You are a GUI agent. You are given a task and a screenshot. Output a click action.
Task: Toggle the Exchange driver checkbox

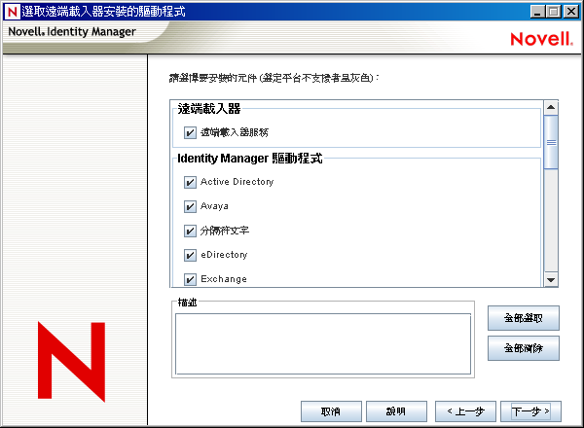click(x=190, y=279)
